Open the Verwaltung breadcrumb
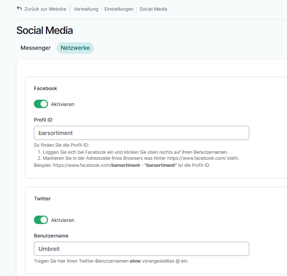Image resolution: width=287 pixels, height=276 pixels. [x=86, y=9]
